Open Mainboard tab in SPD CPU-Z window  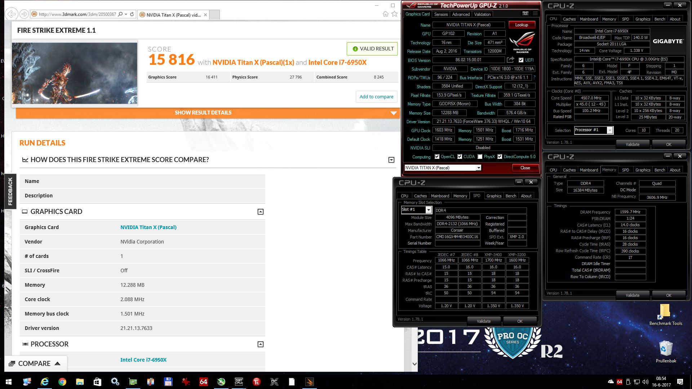440,196
